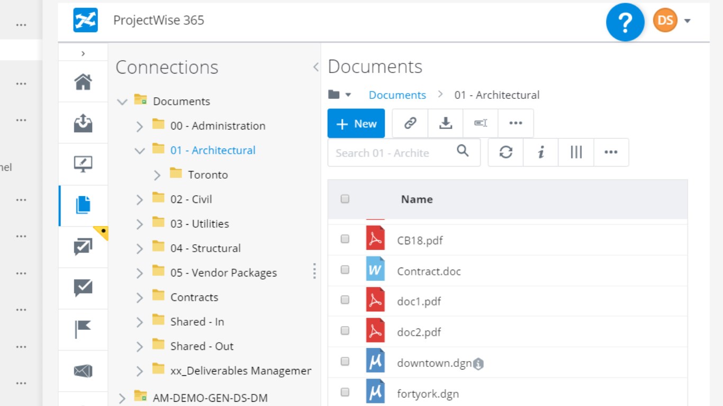723x406 pixels.
Task: Refresh the document list
Action: [x=506, y=152]
